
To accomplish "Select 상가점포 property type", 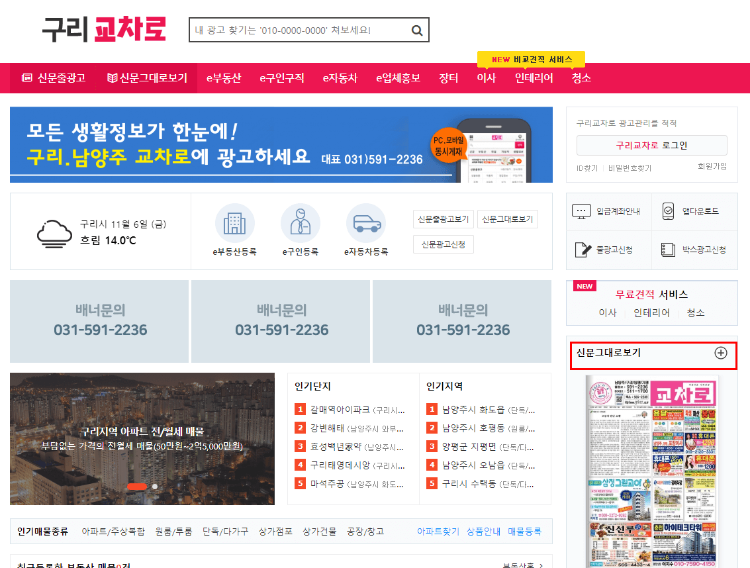I will [x=275, y=531].
